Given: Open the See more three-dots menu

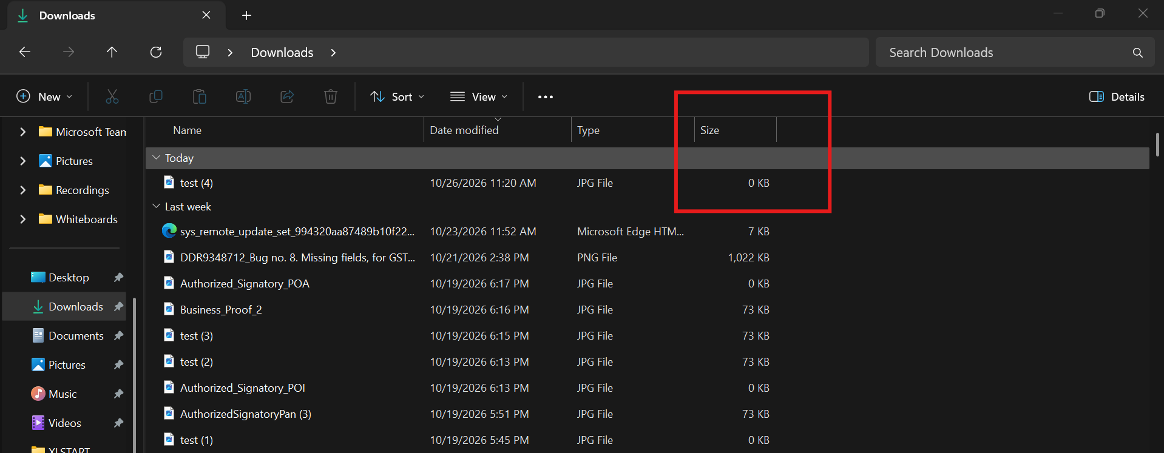Looking at the screenshot, I should (x=545, y=97).
